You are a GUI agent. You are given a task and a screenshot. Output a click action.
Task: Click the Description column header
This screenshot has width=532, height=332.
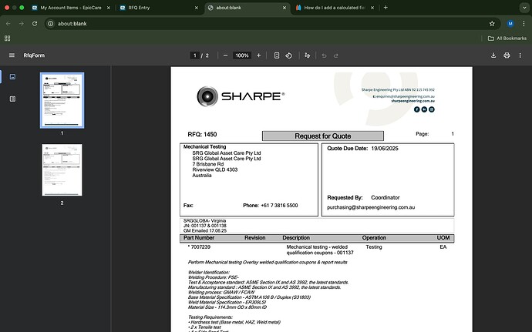pos(296,238)
